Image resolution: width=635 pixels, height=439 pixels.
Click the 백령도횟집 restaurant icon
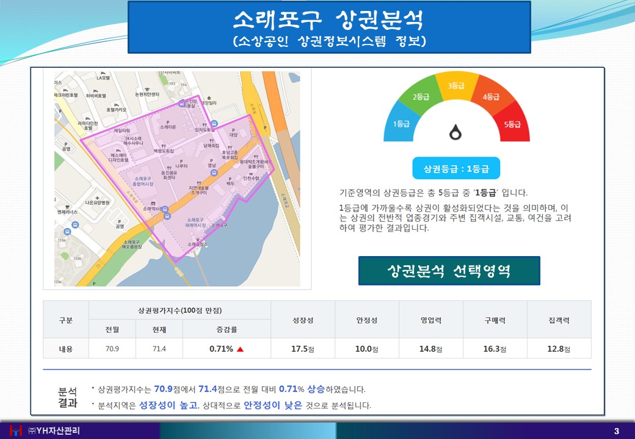(164, 146)
